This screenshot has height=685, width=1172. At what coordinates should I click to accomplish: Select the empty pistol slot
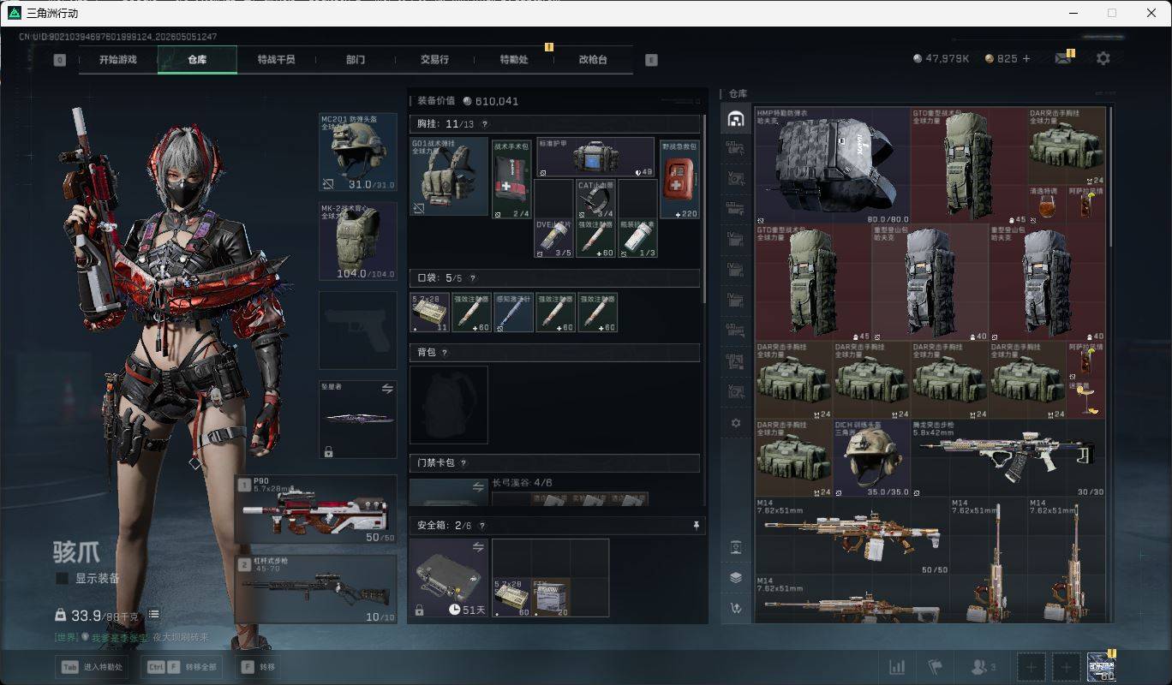click(358, 330)
